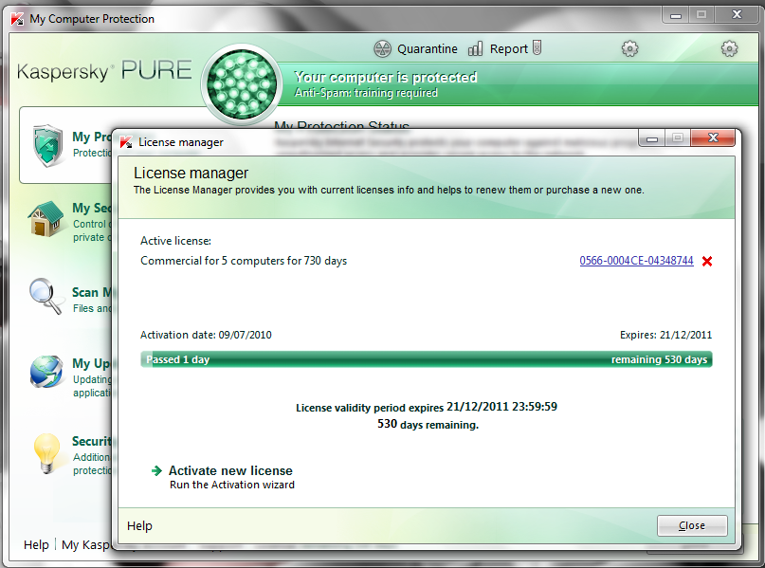Click '530 days remaining.' text
The width and height of the screenshot is (765, 568).
point(428,424)
